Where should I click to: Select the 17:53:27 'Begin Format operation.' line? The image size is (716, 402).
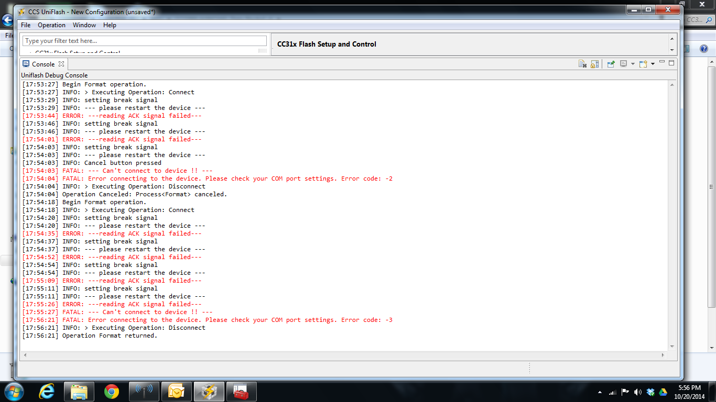point(84,84)
